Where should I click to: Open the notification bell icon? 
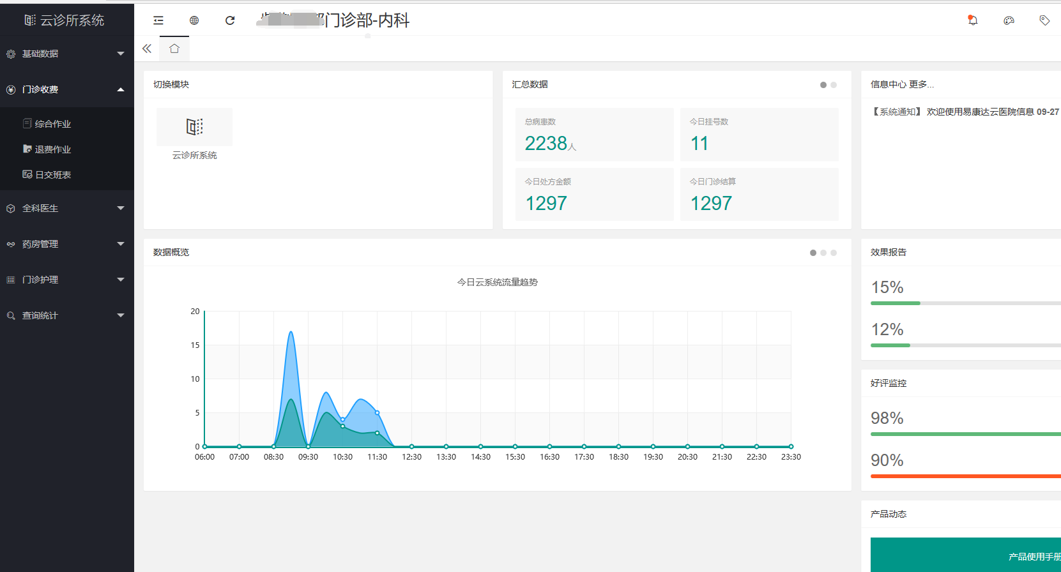973,20
